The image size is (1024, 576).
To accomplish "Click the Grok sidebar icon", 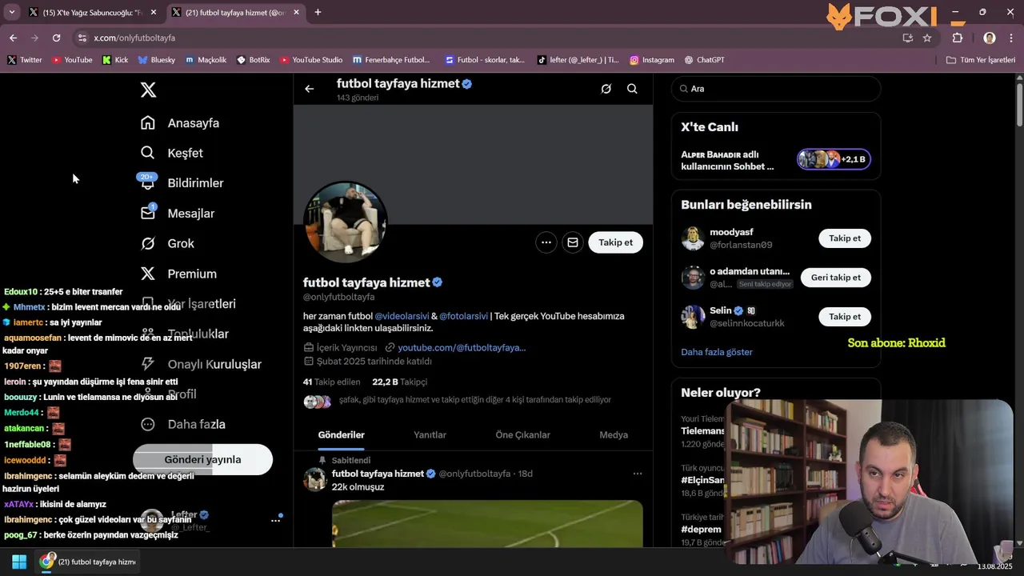I will [x=148, y=243].
